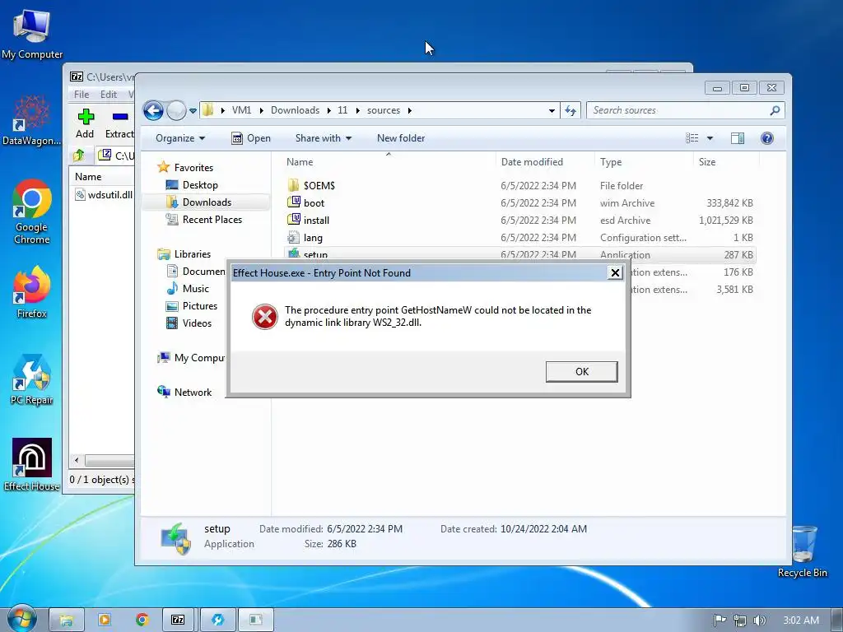This screenshot has height=632, width=843.
Task: Click the Explorer Forward navigation button
Action: click(x=176, y=111)
